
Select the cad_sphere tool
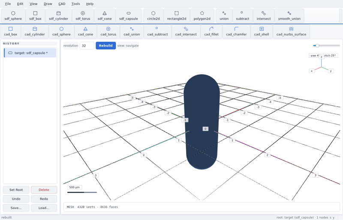pyautogui.click(x=61, y=32)
